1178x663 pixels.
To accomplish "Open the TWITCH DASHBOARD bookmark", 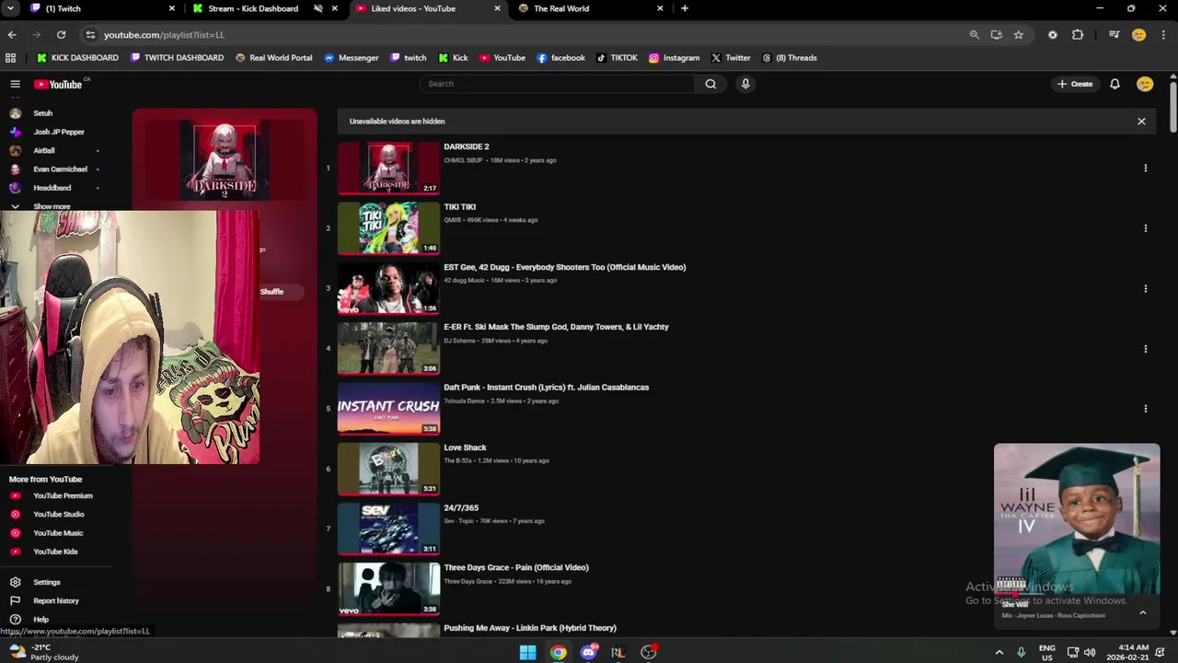I will click(177, 57).
